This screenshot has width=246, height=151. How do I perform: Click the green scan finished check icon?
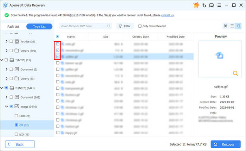point(7,15)
